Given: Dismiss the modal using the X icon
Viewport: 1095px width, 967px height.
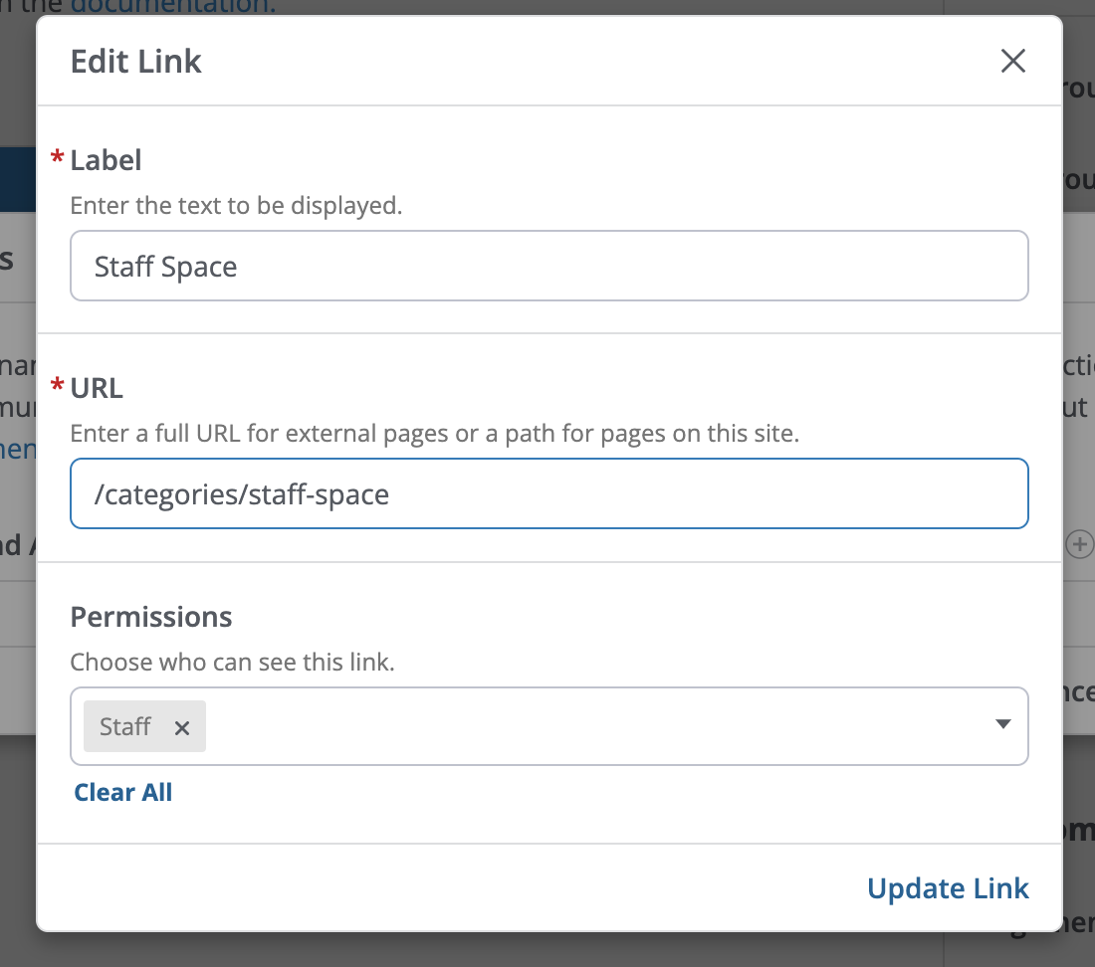Looking at the screenshot, I should (1013, 61).
